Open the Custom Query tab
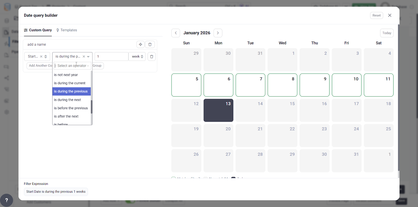 [38, 30]
